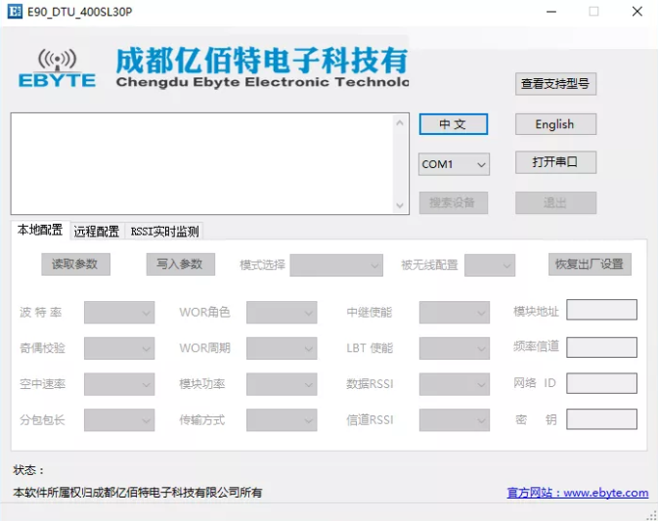Click the 状态 status label
Image resolution: width=658 pixels, height=521 pixels.
click(x=28, y=470)
